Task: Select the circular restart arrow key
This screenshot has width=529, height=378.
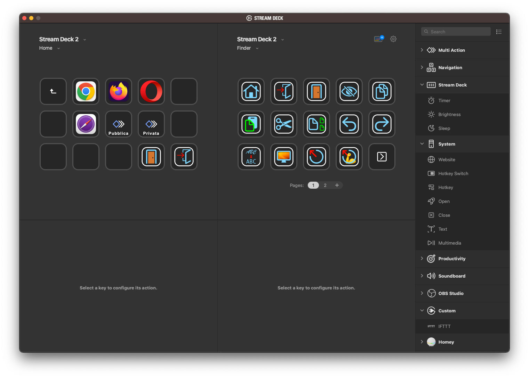Action: pyautogui.click(x=316, y=157)
